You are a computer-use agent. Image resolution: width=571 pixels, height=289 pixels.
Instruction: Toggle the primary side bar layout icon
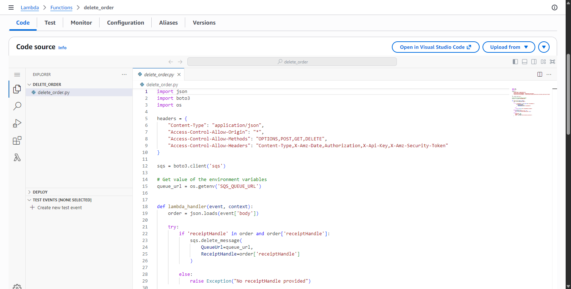point(515,62)
